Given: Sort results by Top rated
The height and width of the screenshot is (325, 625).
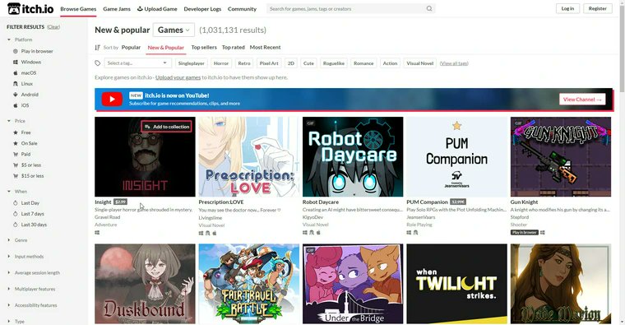Looking at the screenshot, I should tap(234, 47).
